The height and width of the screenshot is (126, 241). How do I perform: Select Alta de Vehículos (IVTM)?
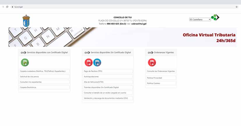pos(108,82)
